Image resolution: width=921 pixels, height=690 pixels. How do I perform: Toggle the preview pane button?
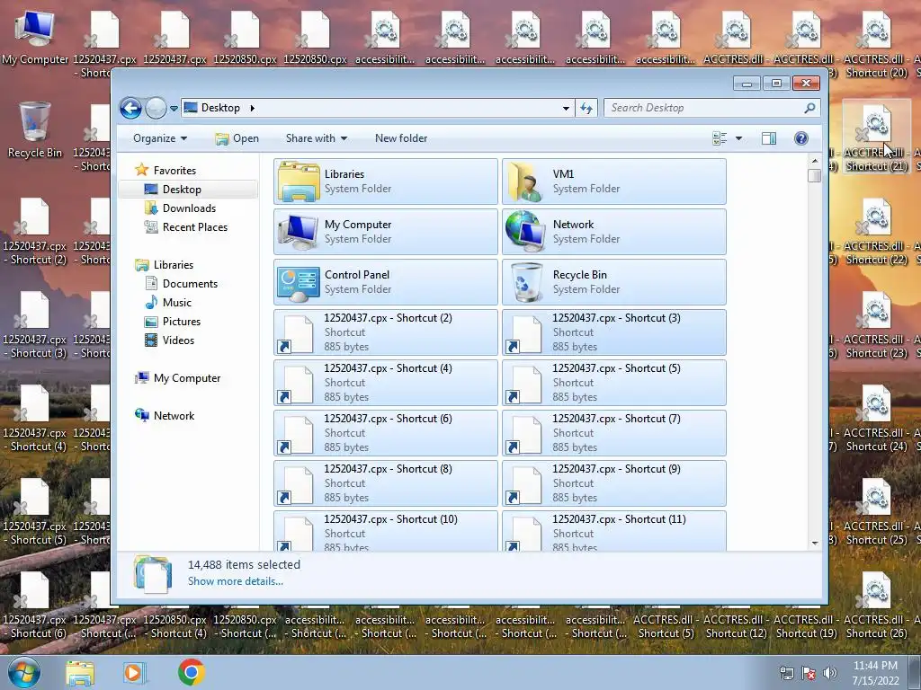[x=768, y=138]
